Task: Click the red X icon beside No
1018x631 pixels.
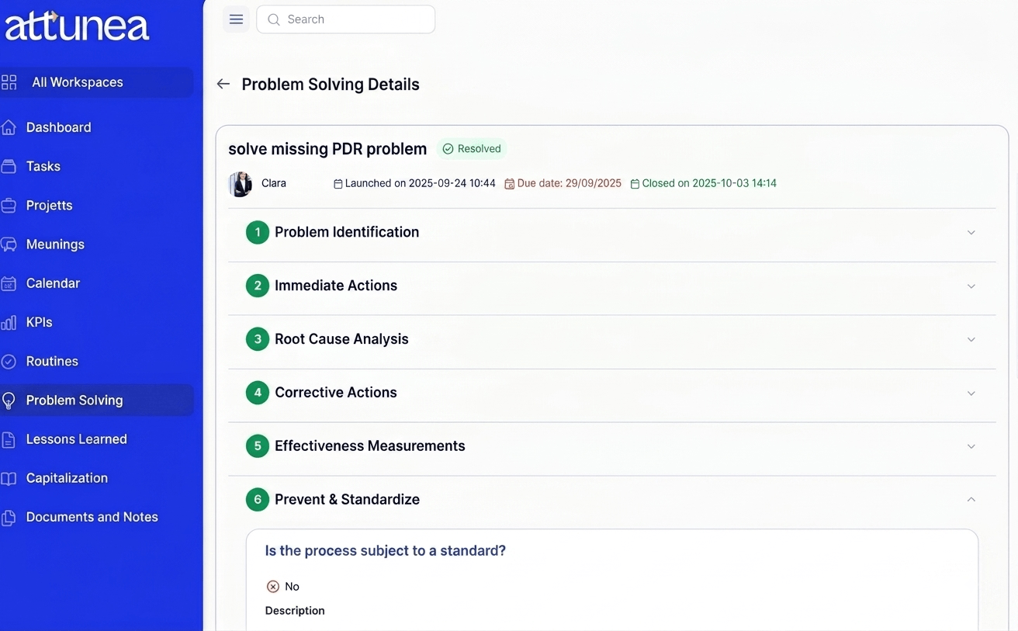Action: pyautogui.click(x=272, y=587)
